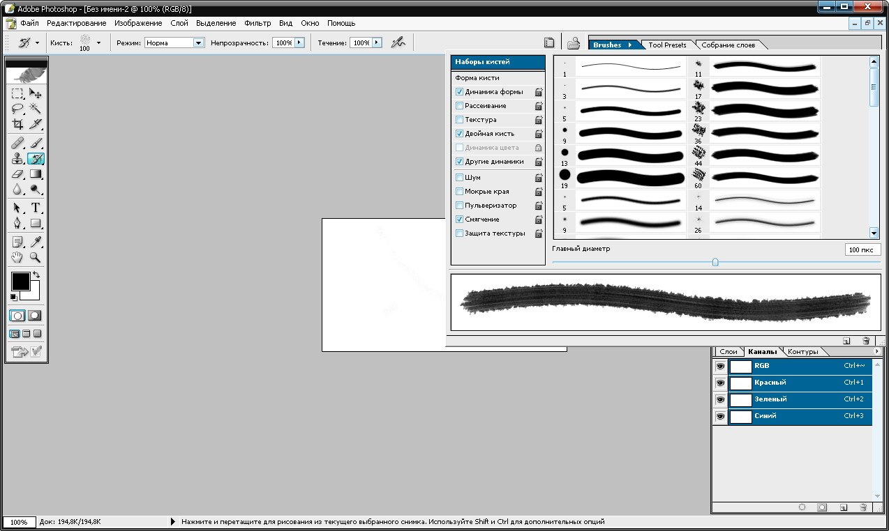Open the Фильтр menu

[x=257, y=23]
